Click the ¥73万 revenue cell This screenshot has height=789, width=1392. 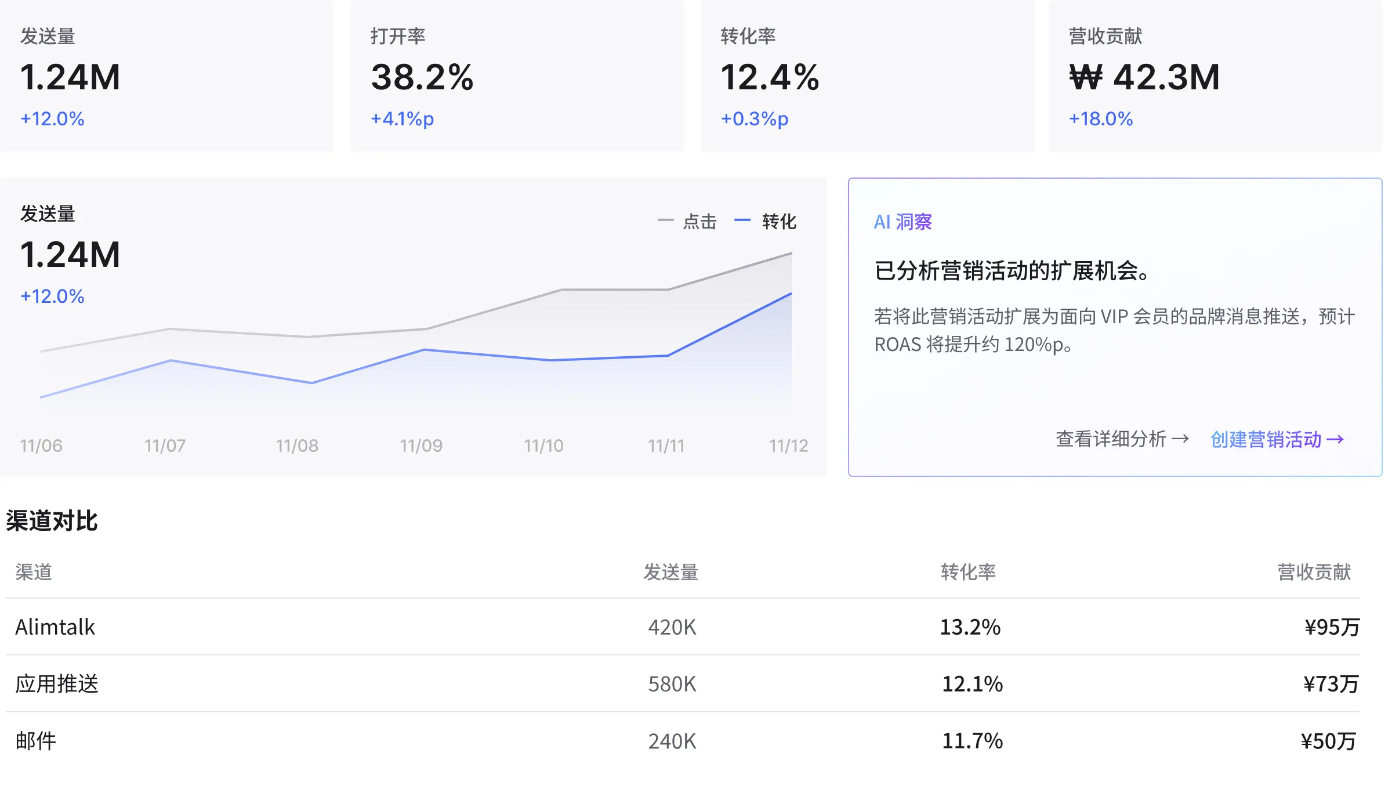click(1331, 684)
